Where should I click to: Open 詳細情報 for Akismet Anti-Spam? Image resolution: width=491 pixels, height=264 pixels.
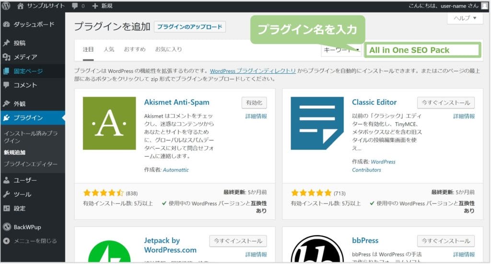click(x=256, y=116)
